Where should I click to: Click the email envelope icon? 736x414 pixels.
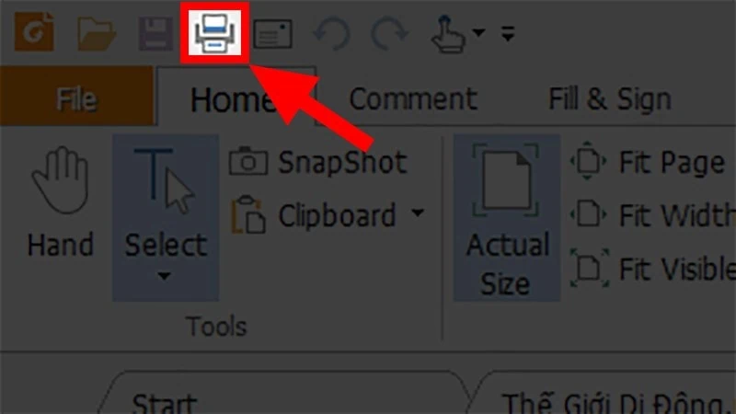click(272, 34)
